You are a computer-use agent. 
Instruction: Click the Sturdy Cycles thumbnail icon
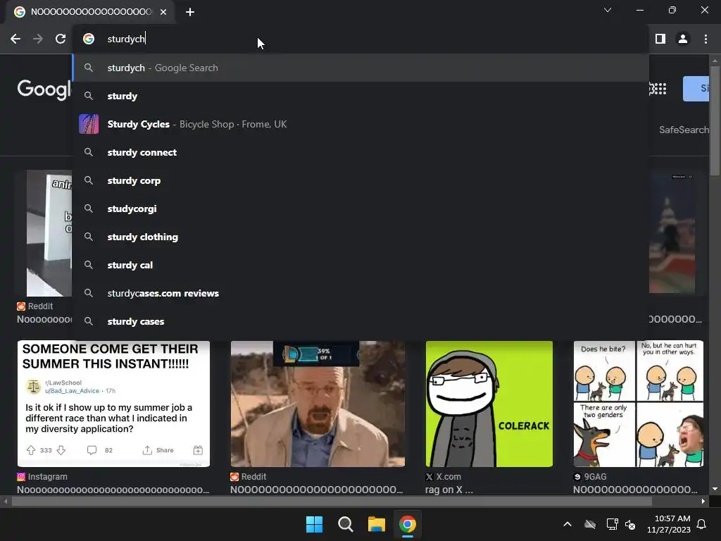pos(89,124)
